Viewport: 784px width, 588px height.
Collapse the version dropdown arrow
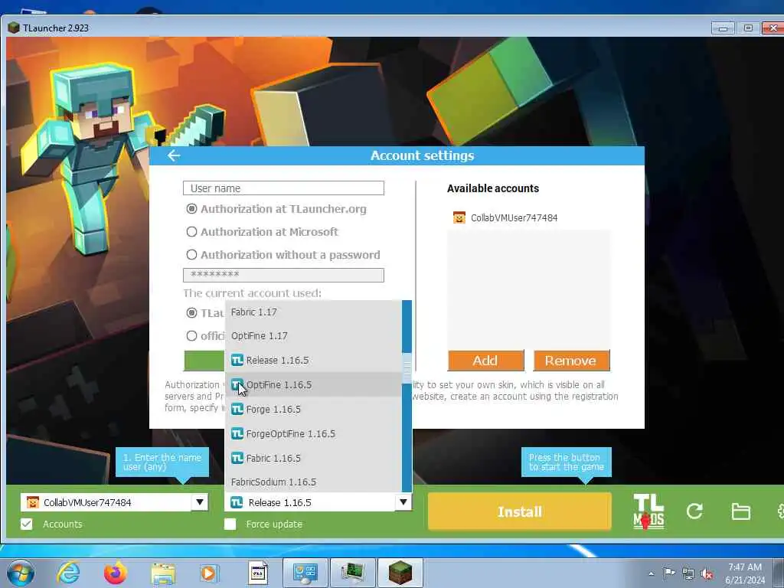click(x=403, y=502)
